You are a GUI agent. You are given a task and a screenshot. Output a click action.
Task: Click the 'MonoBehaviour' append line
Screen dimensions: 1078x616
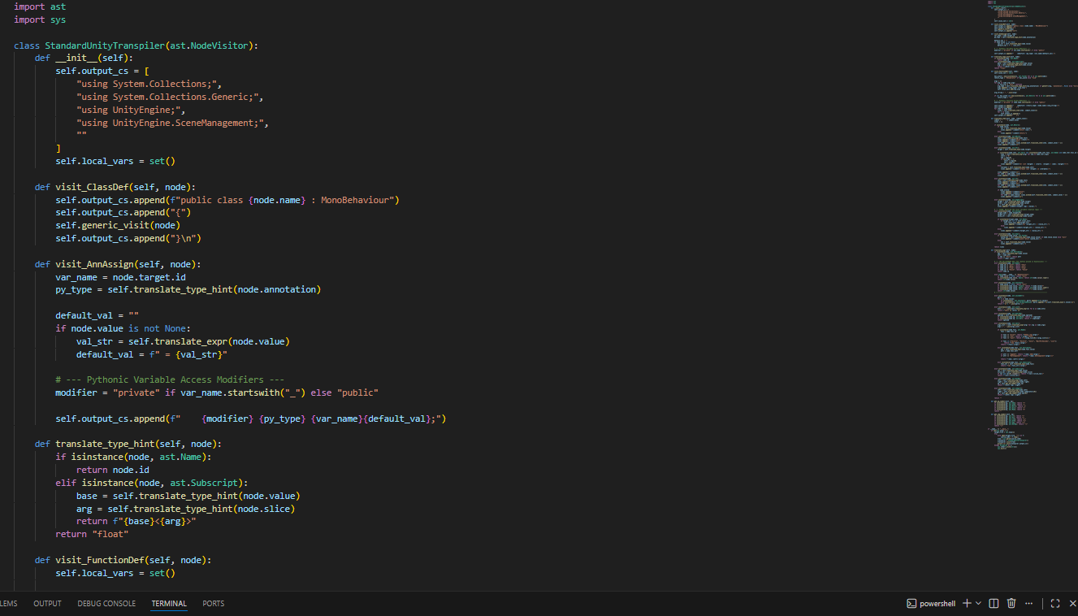pyautogui.click(x=227, y=200)
